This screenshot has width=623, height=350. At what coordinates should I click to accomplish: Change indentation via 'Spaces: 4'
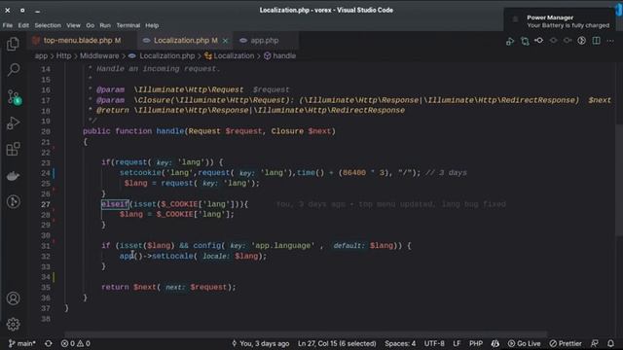tap(400, 343)
